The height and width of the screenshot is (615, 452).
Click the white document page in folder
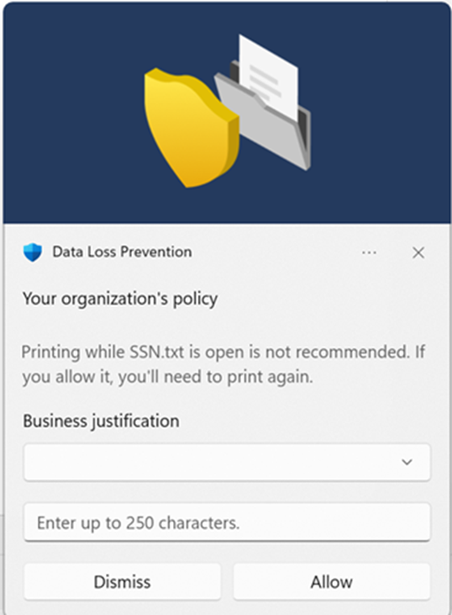[x=269, y=77]
